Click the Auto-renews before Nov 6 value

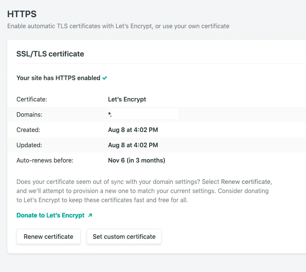(137, 160)
